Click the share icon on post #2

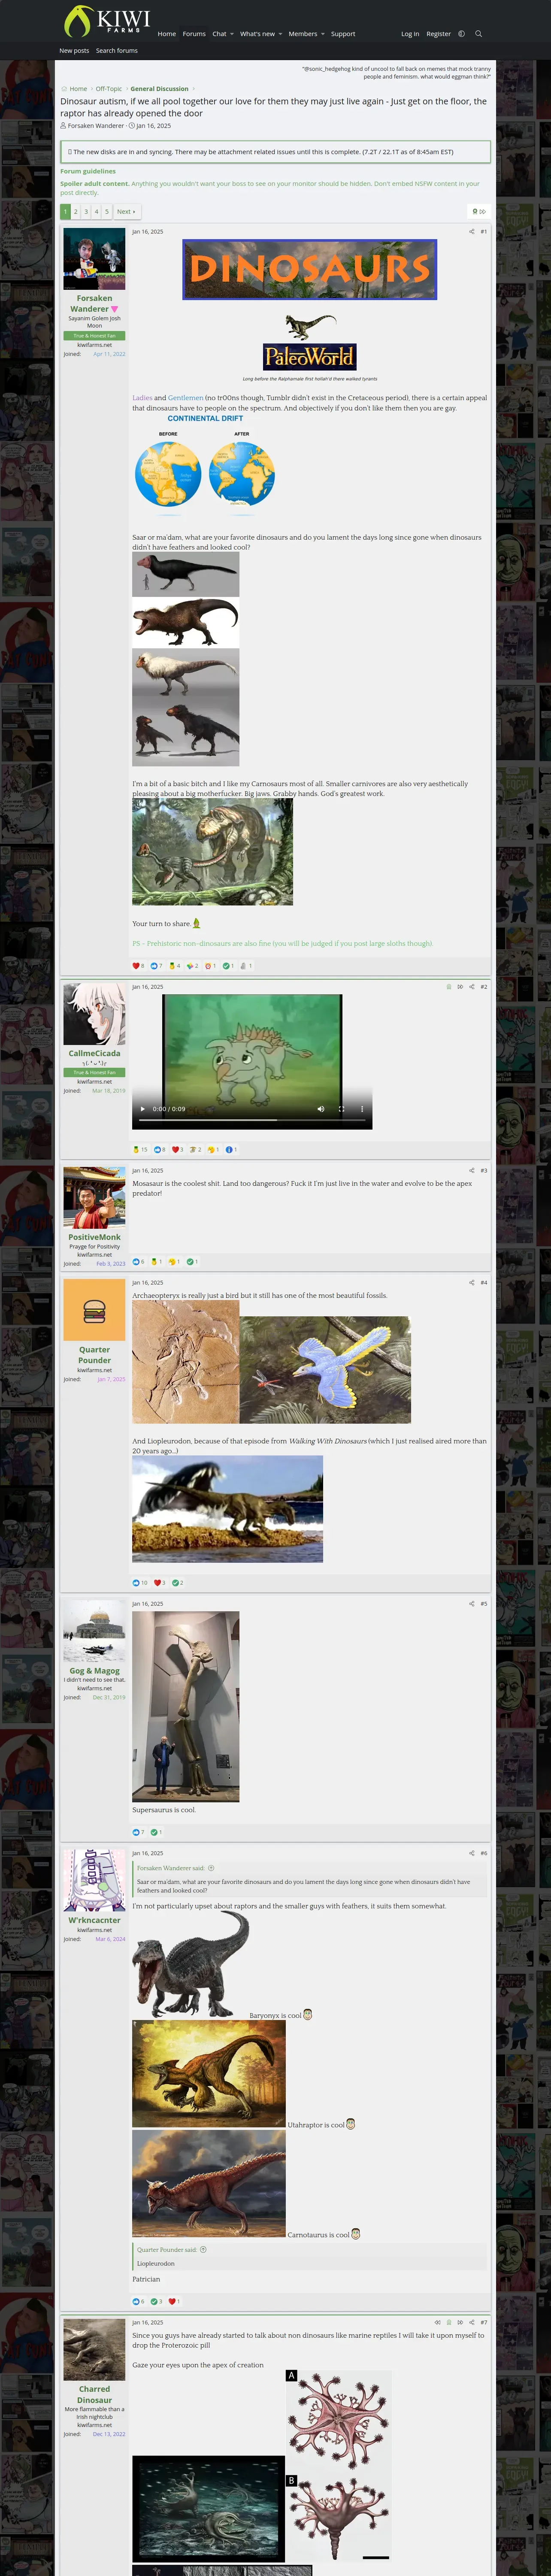[x=472, y=987]
